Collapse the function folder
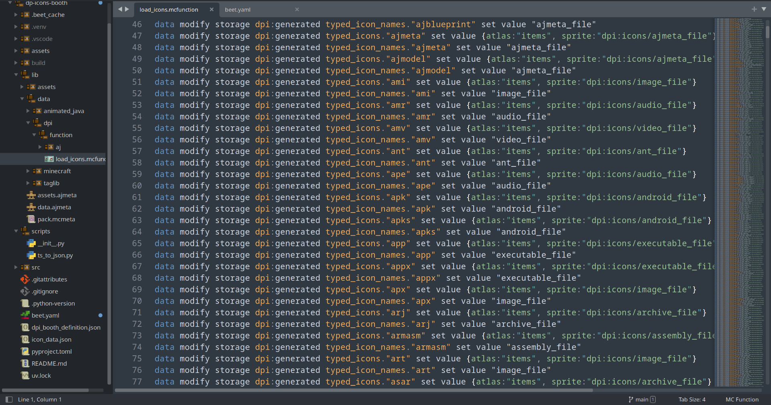771x405 pixels. click(34, 135)
